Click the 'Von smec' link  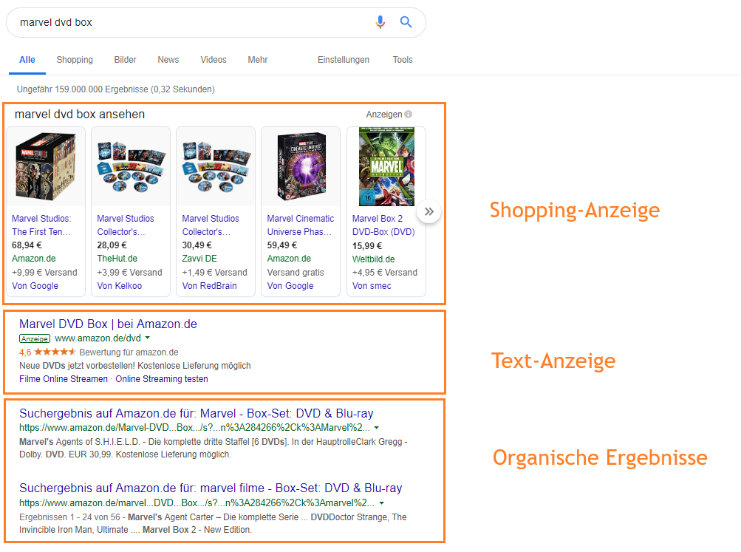coord(372,286)
